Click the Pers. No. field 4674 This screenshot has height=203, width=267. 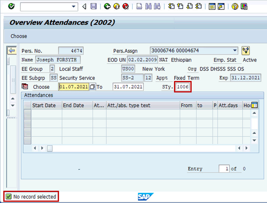71,50
